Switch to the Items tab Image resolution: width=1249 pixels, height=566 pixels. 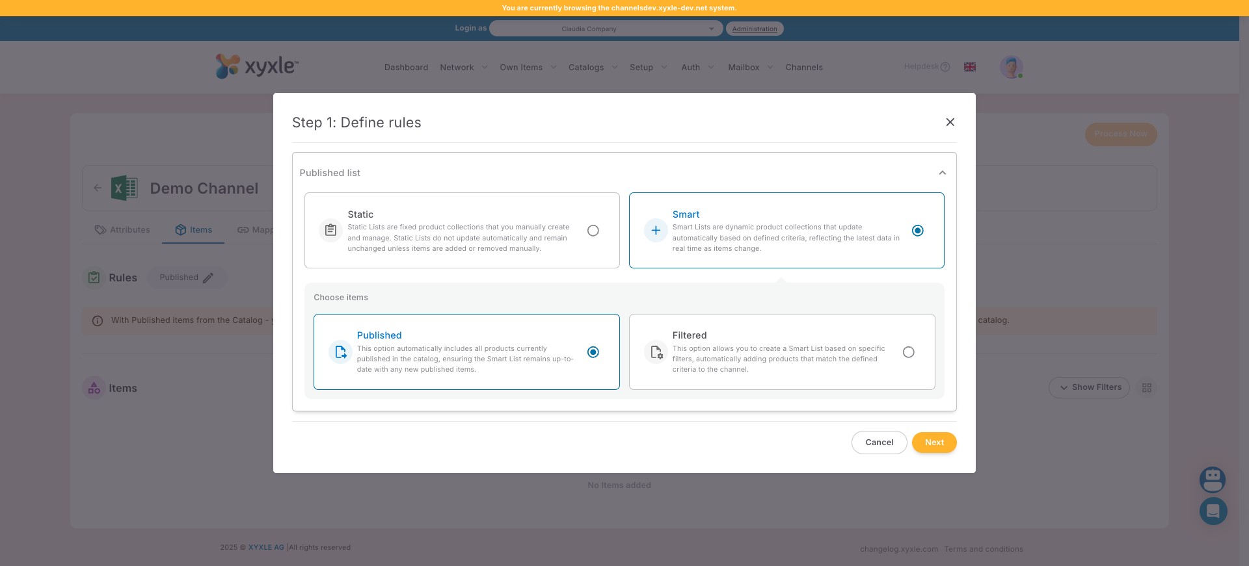193,230
